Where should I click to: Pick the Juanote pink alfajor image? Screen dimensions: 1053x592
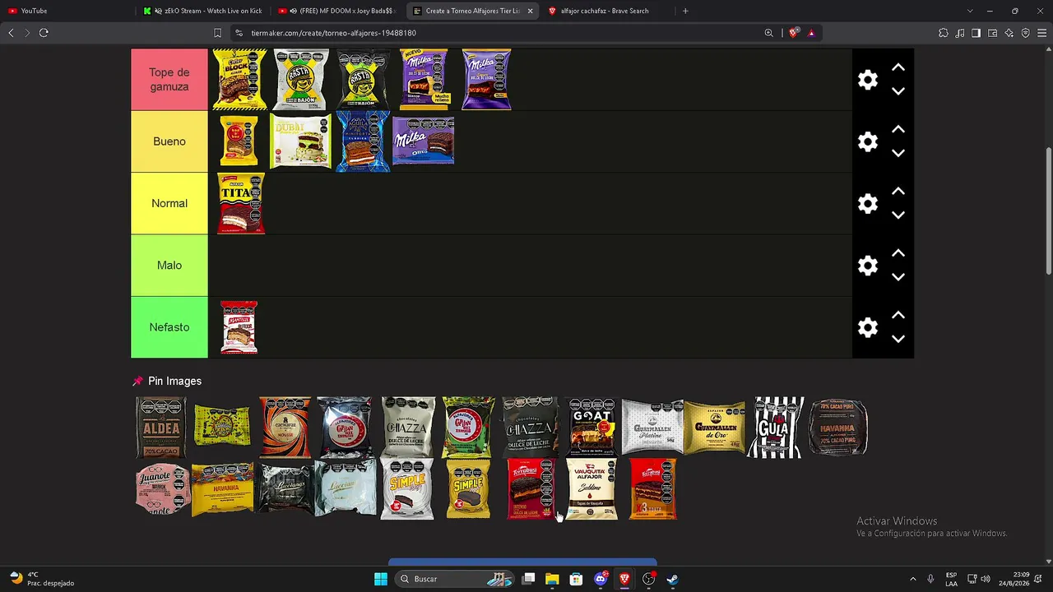click(163, 489)
